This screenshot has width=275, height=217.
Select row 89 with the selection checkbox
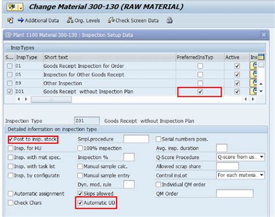pos(10,83)
